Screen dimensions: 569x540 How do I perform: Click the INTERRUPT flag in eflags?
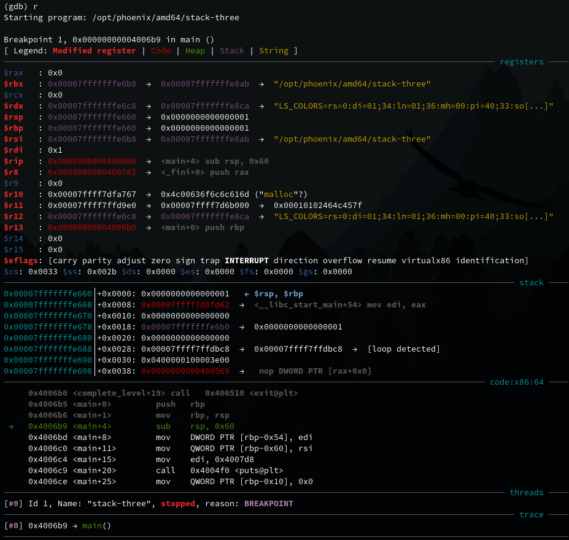(x=249, y=261)
